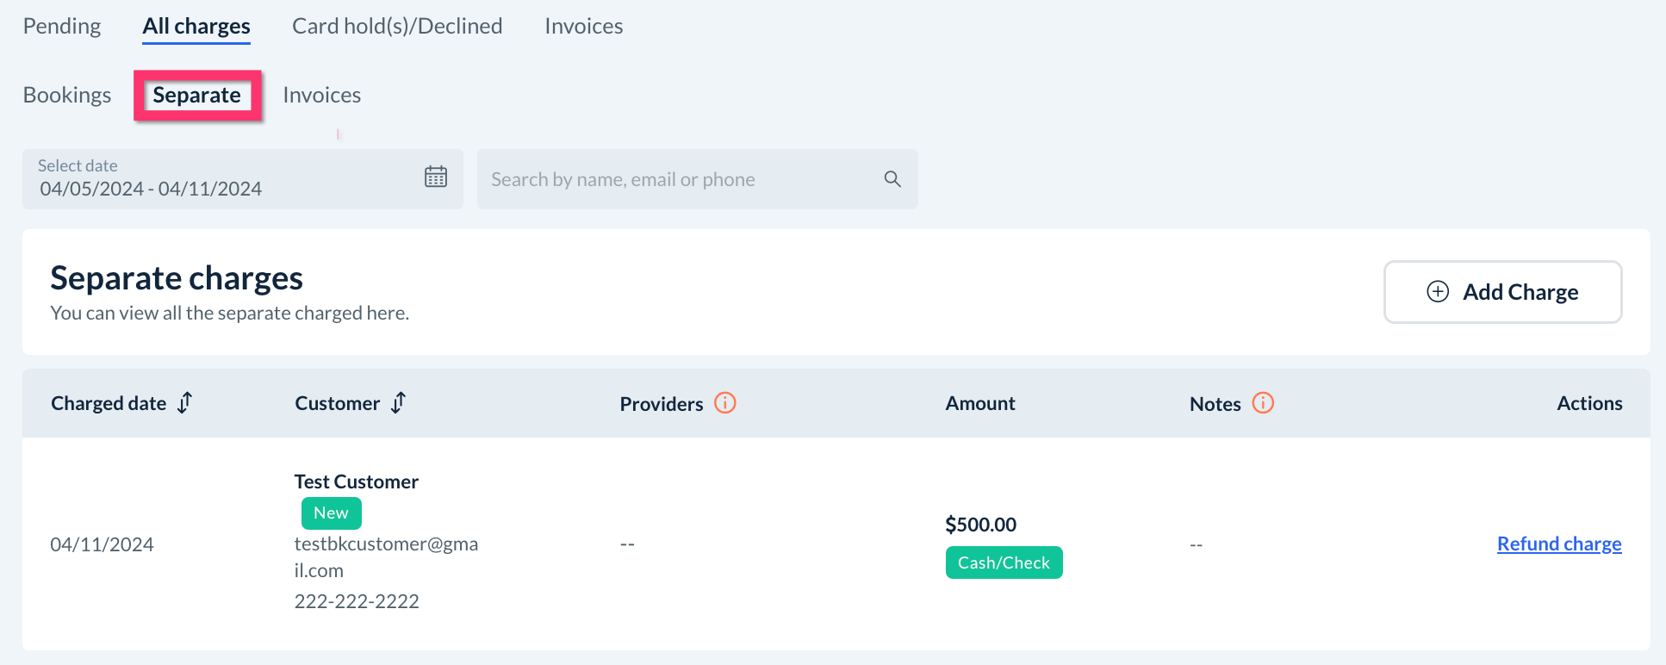
Task: Click the Cash/Check payment badge
Action: (1004, 562)
